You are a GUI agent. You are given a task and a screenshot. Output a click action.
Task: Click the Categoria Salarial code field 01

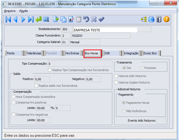click(x=65, y=42)
